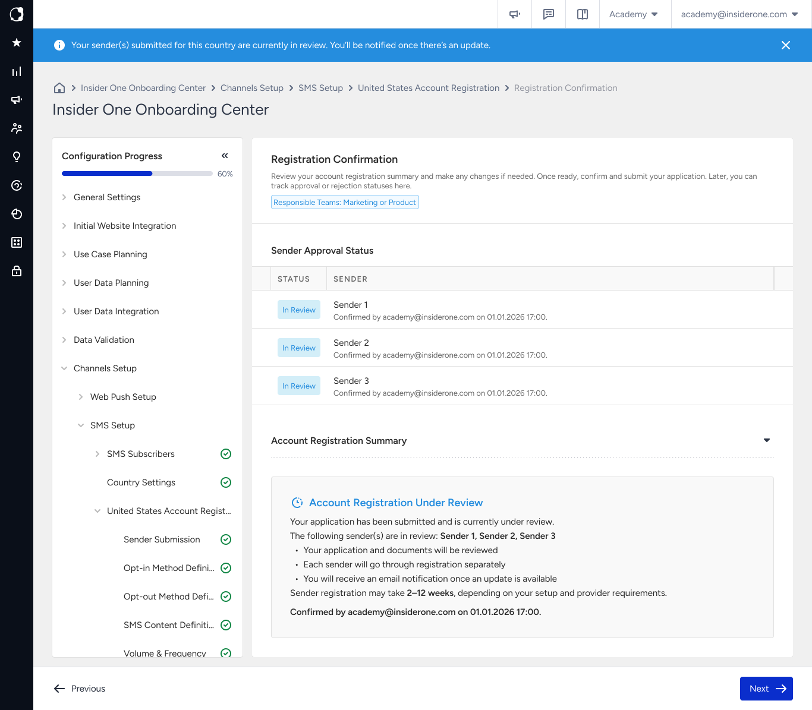812x710 pixels.
Task: Click the home breadcrumb icon
Action: pyautogui.click(x=59, y=88)
